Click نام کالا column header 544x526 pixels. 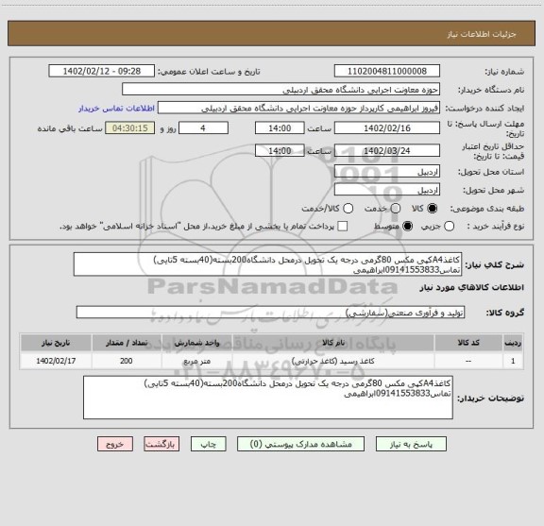pos(333,343)
